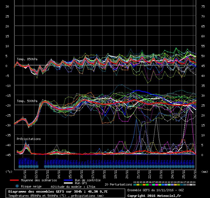
Task: Select perturbation 04 orange swatch
Action: 144,185
